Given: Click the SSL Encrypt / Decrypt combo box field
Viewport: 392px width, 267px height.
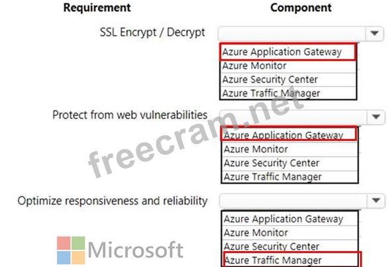Looking at the screenshot, I should coord(291,34).
